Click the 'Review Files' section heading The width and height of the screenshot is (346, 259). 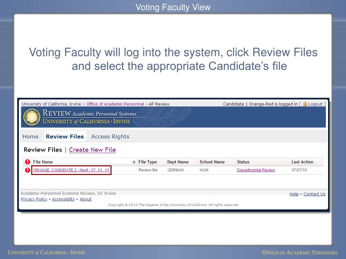(43, 150)
